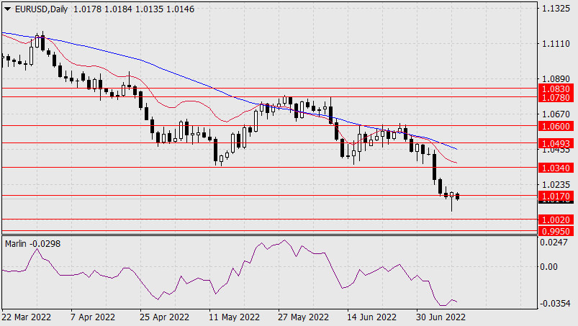Click the 1.0890 price scale value
The width and height of the screenshot is (578, 326).
pos(556,79)
